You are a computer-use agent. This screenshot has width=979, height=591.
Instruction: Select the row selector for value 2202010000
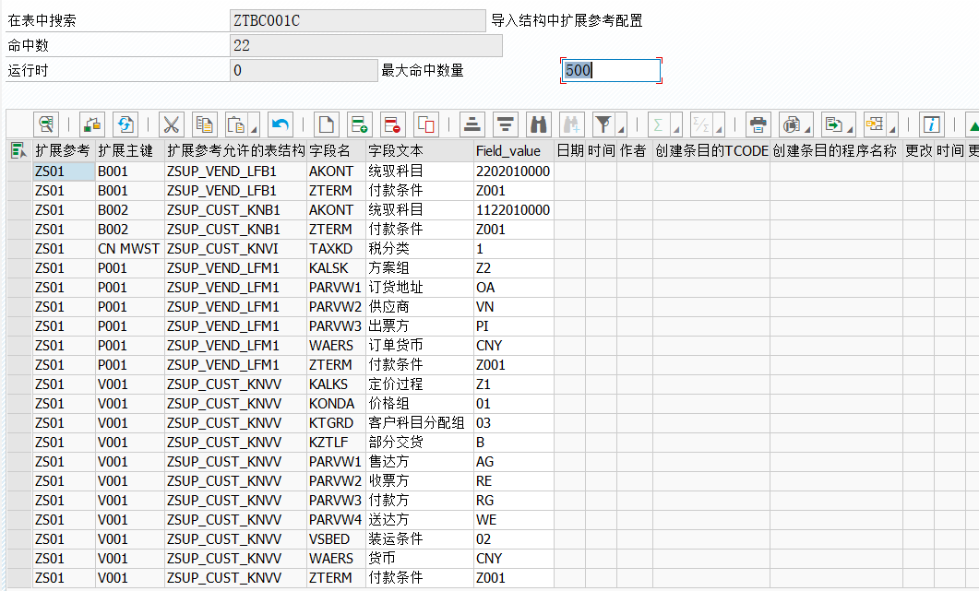(19, 171)
